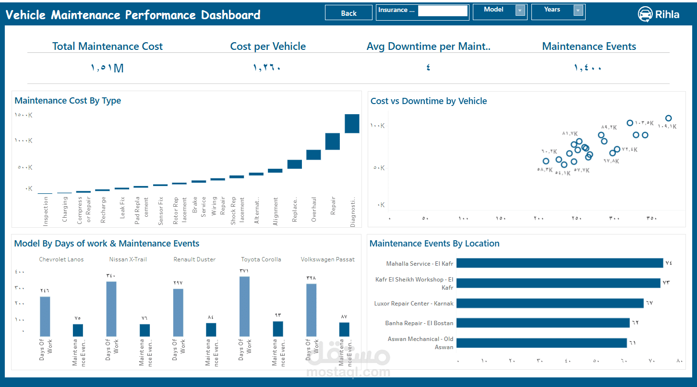This screenshot has width=697, height=387.
Task: Click the Model By Days of work chart title
Action: tap(107, 244)
